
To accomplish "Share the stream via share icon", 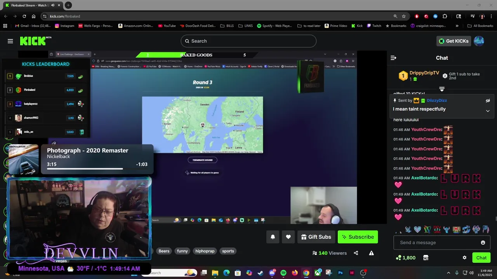I will pyautogui.click(x=356, y=253).
